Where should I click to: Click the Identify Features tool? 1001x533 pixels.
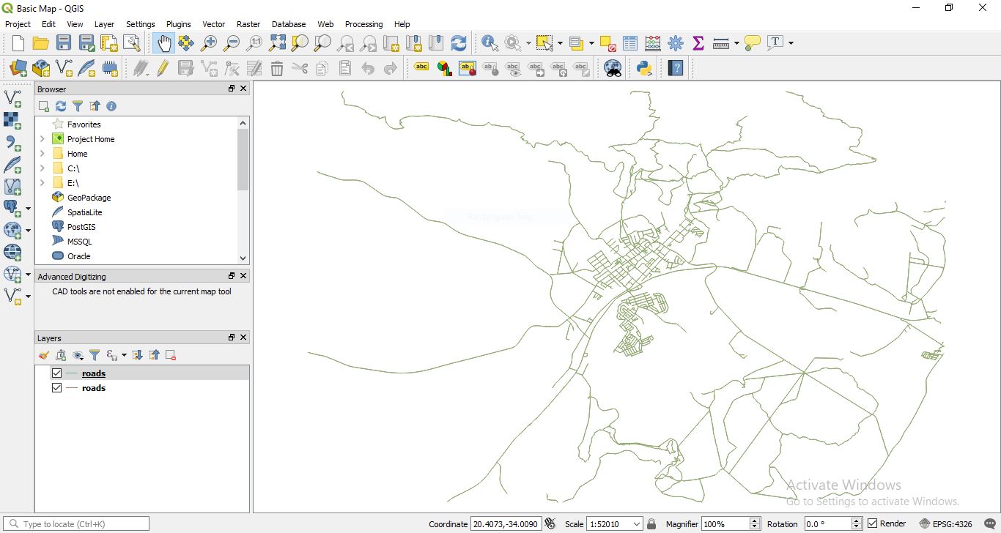coord(490,43)
